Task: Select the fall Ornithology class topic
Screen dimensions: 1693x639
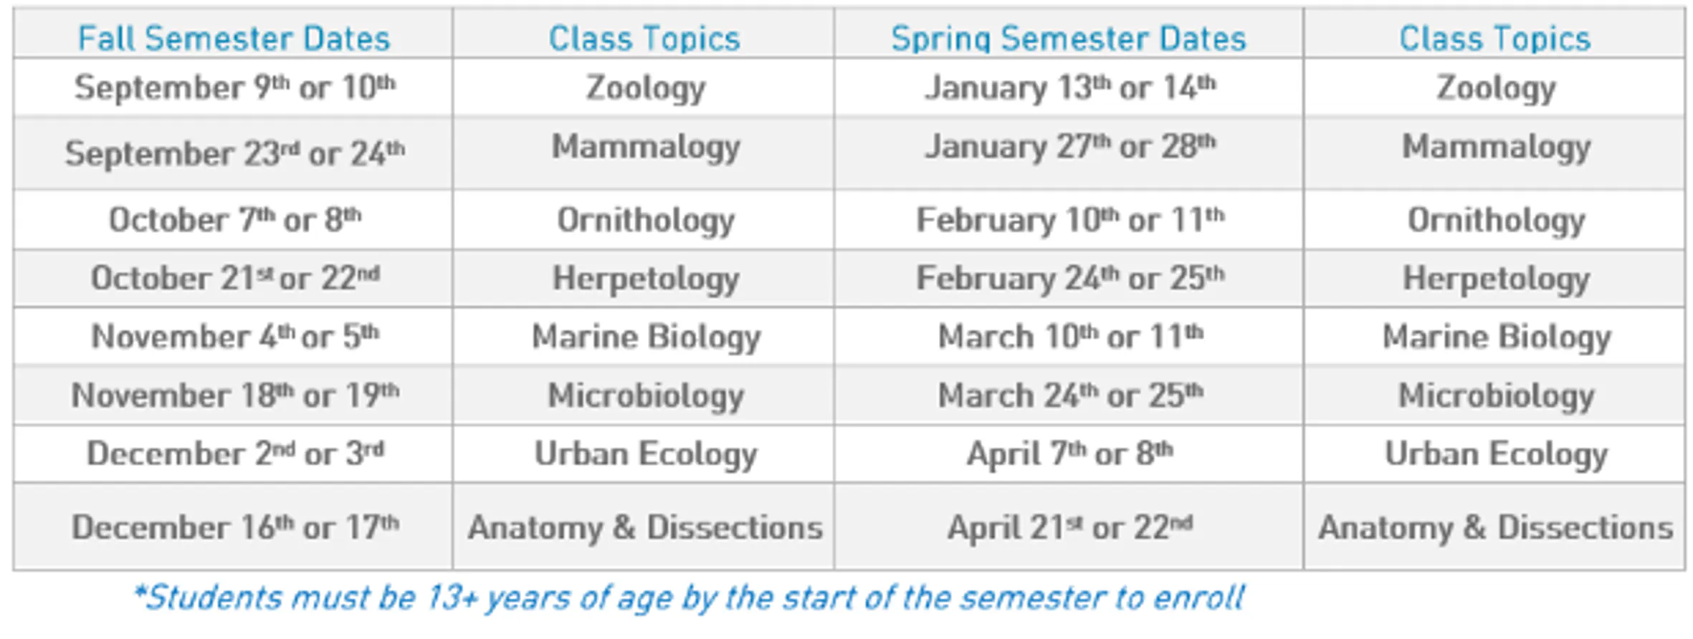Action: 645,221
